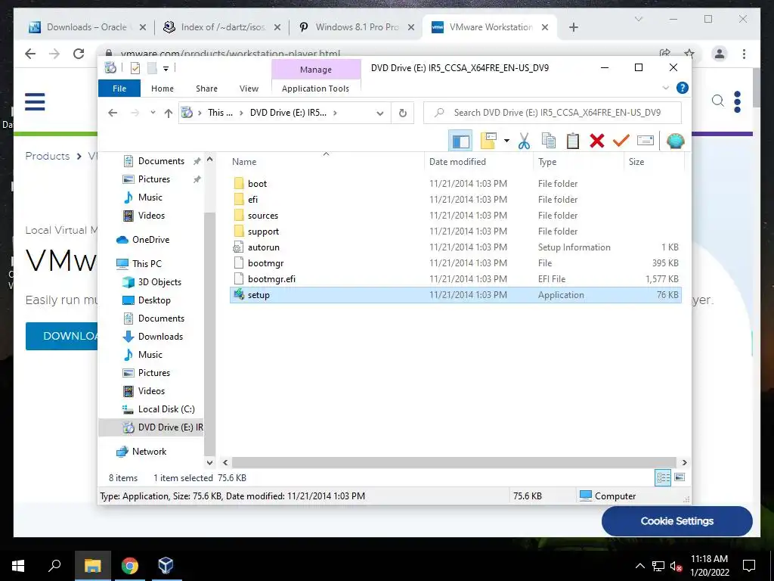Click the Rename toolbar icon

tap(646, 141)
